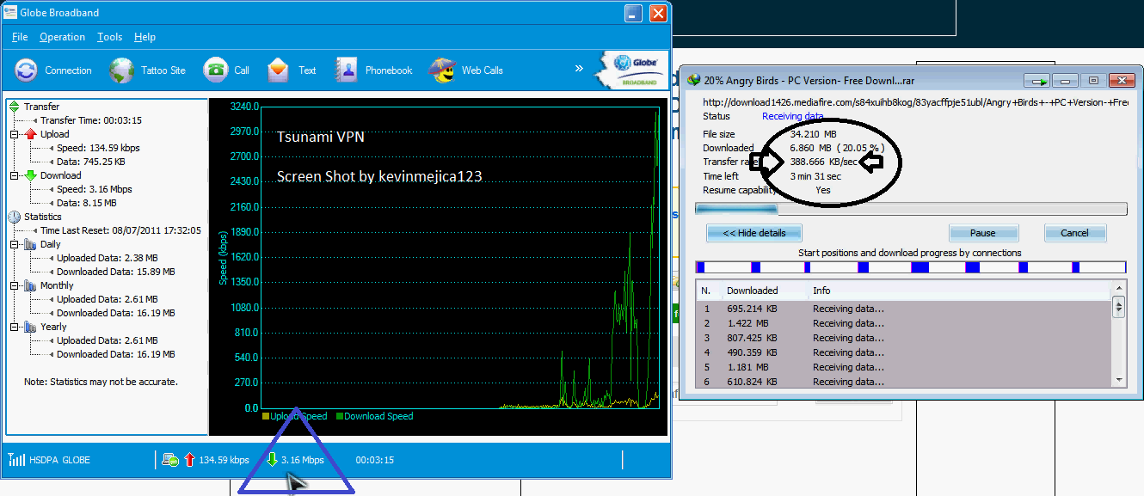
Task: Open the Tools menu
Action: point(109,37)
